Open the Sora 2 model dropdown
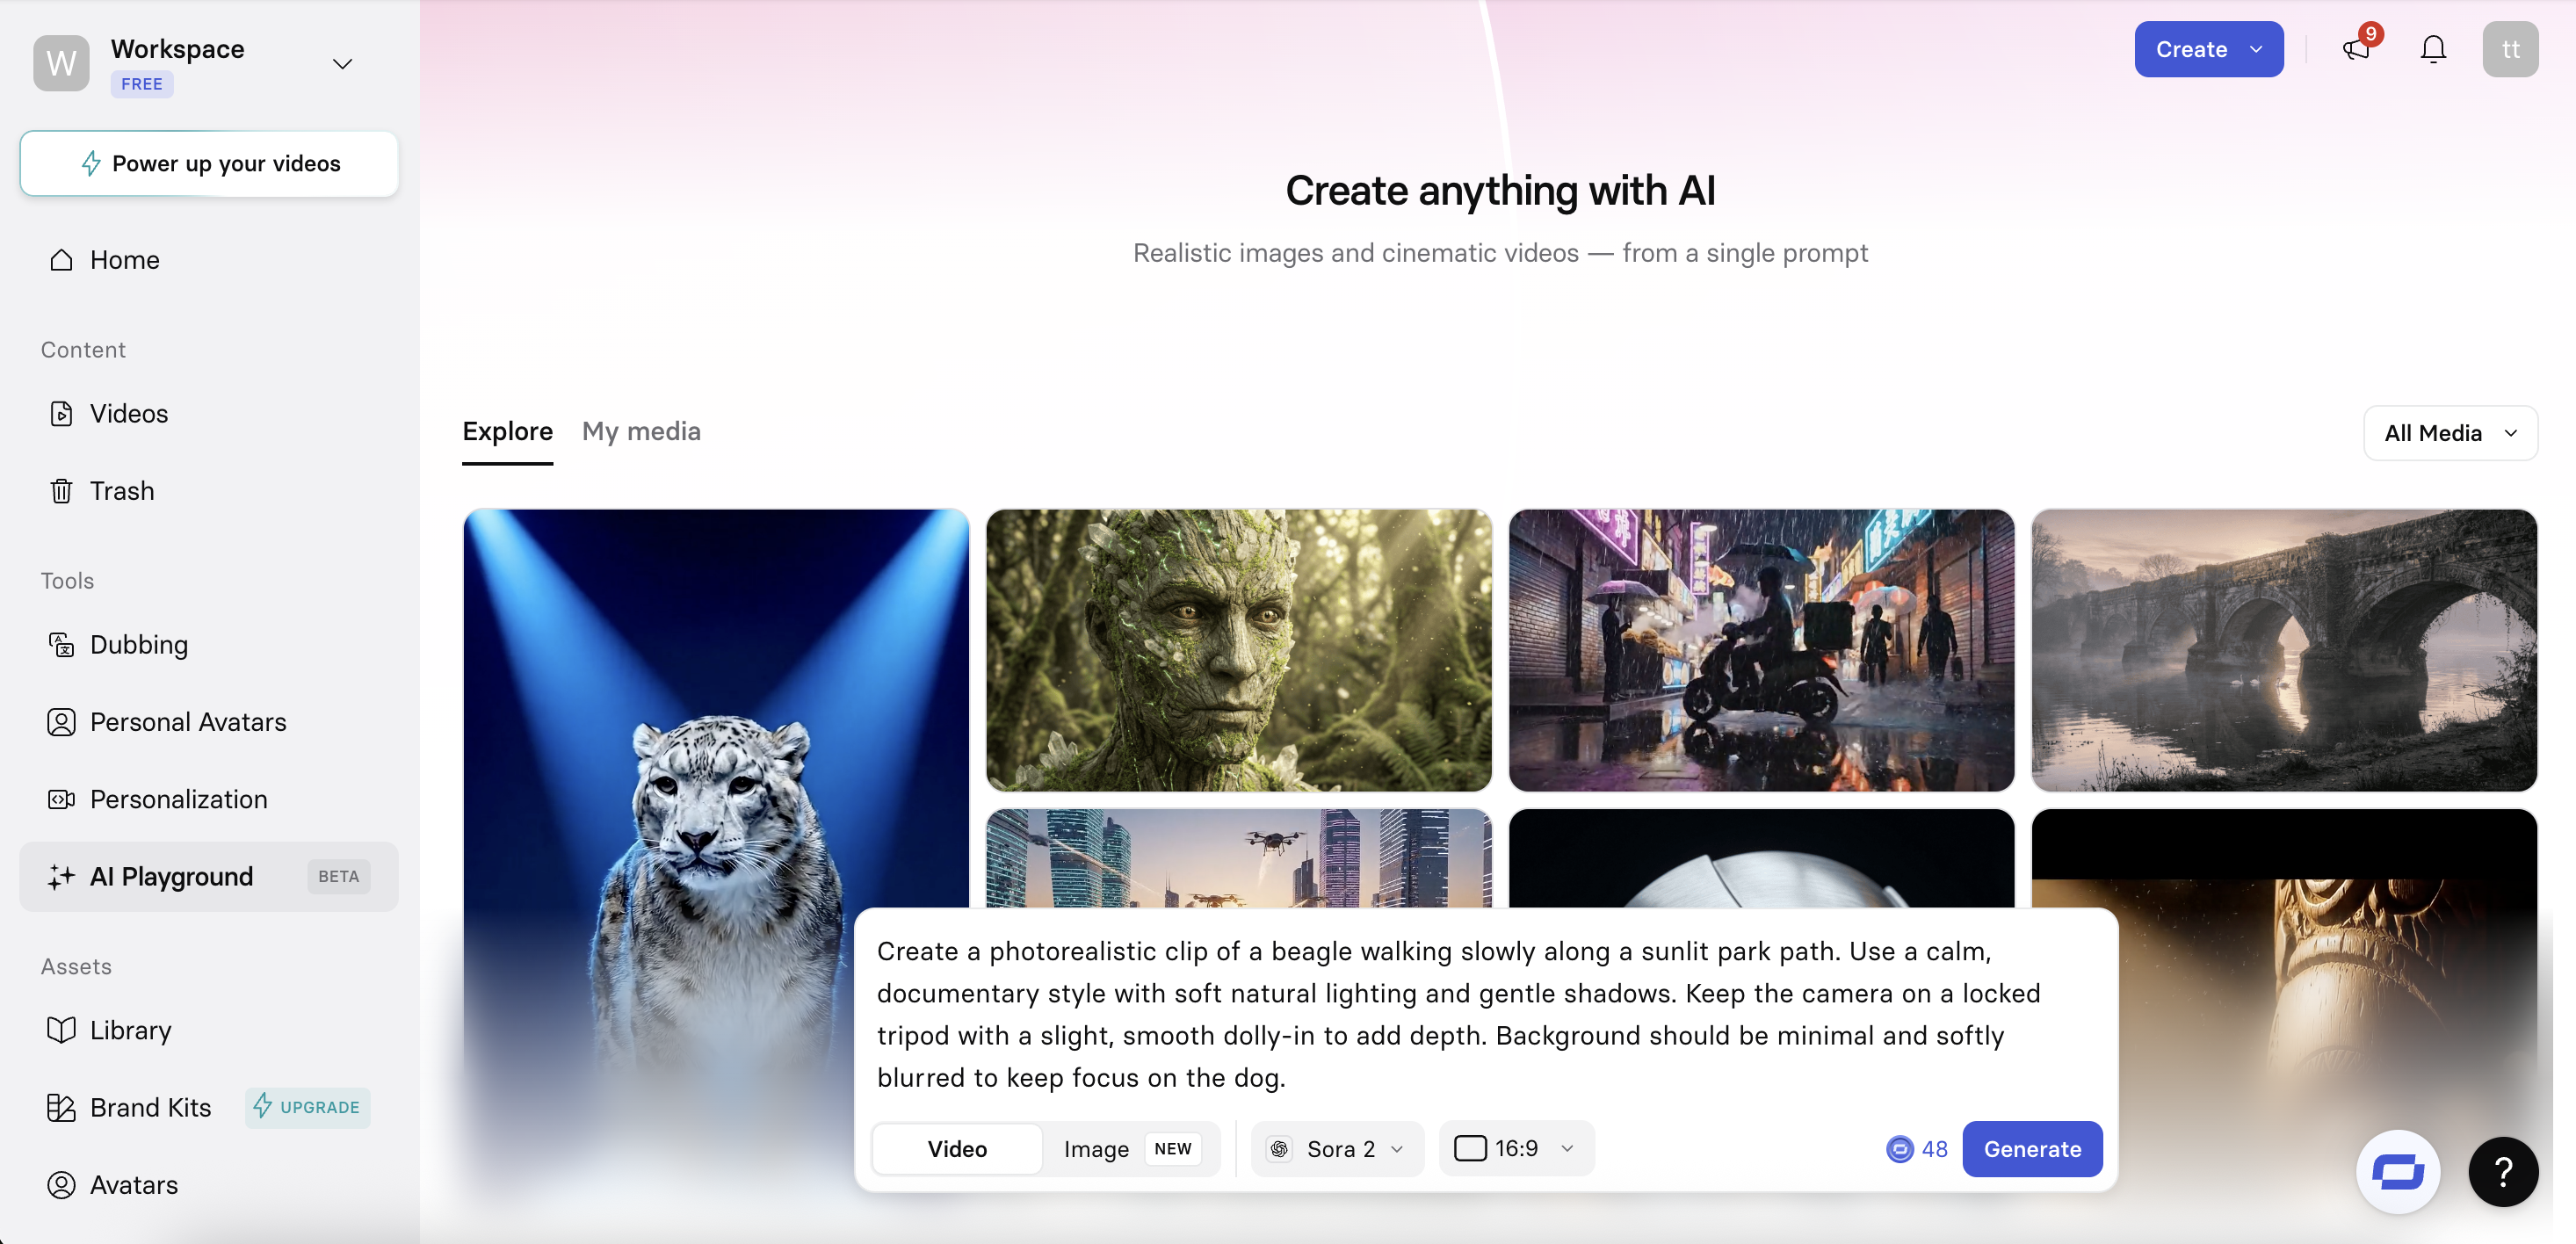This screenshot has height=1244, width=2576. coord(1337,1149)
